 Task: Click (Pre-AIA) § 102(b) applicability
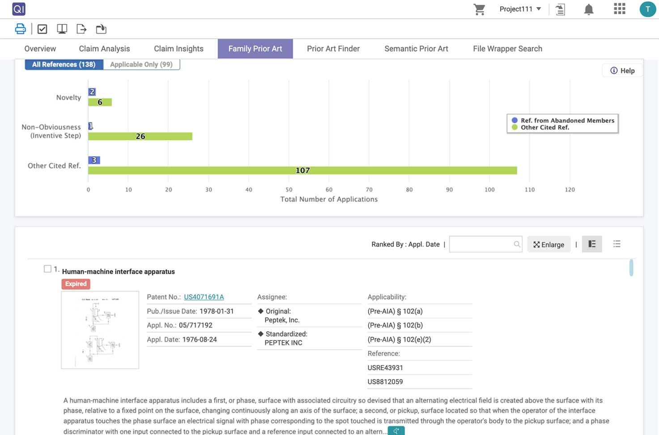(395, 326)
